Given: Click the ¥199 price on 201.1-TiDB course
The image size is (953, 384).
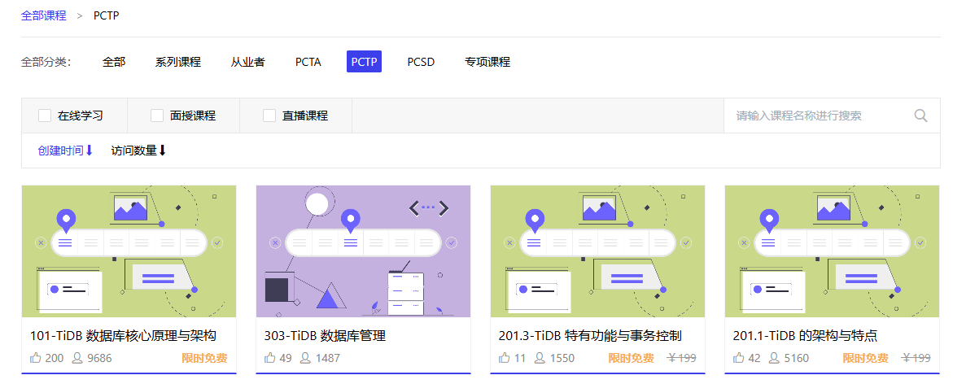Looking at the screenshot, I should (x=916, y=359).
